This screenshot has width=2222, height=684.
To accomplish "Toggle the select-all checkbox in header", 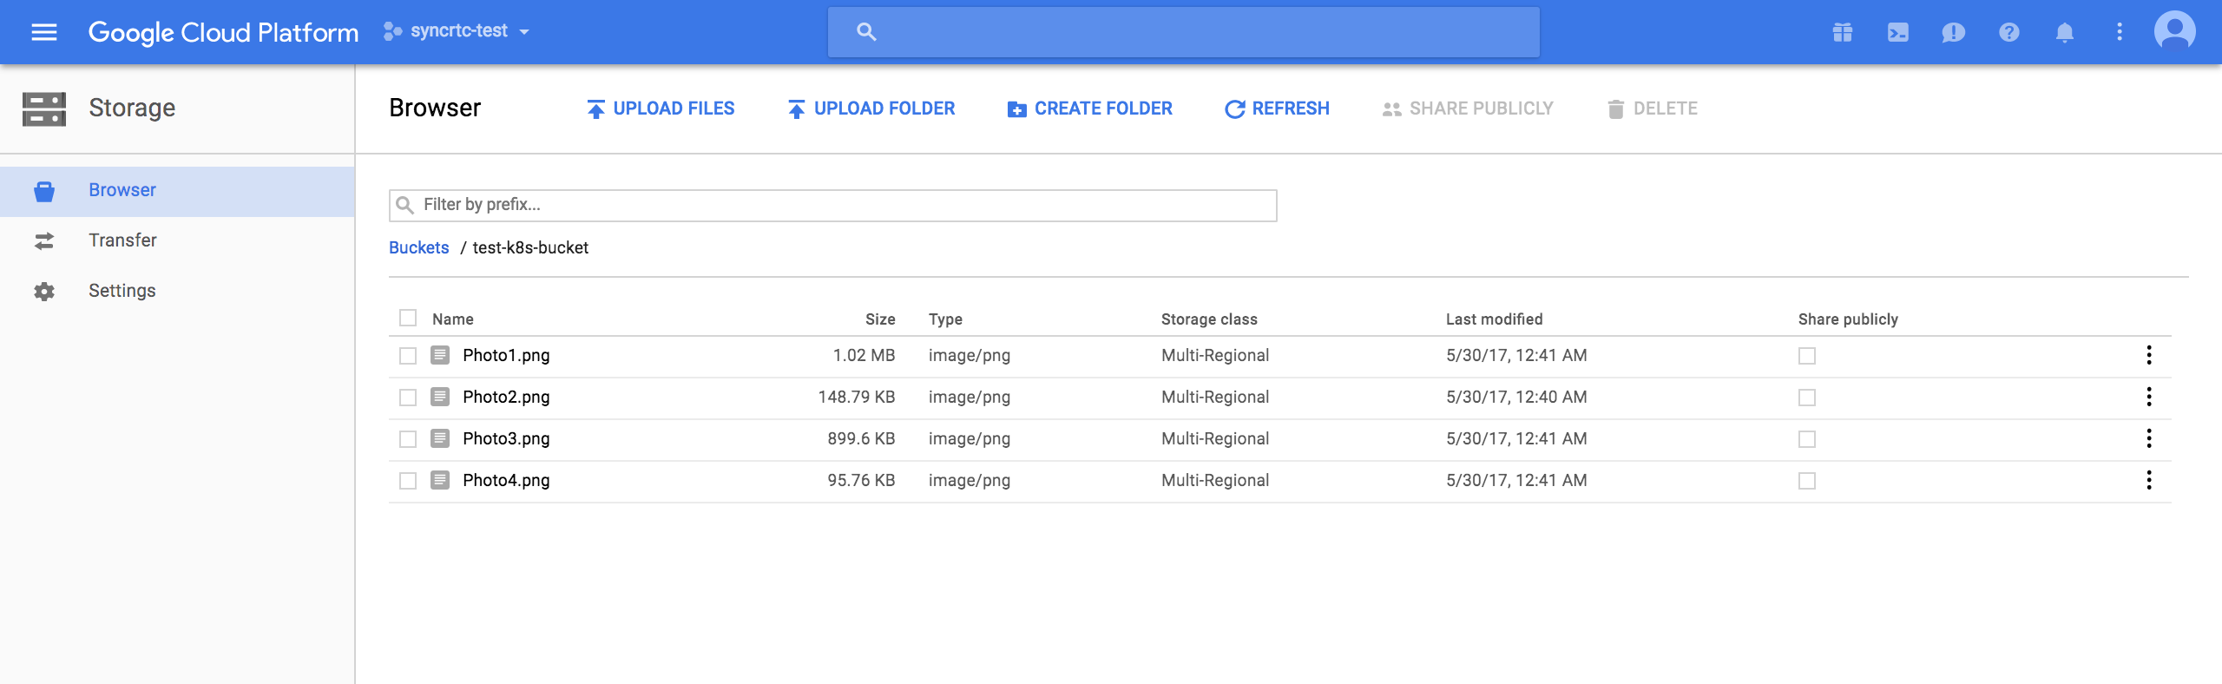I will pyautogui.click(x=408, y=318).
